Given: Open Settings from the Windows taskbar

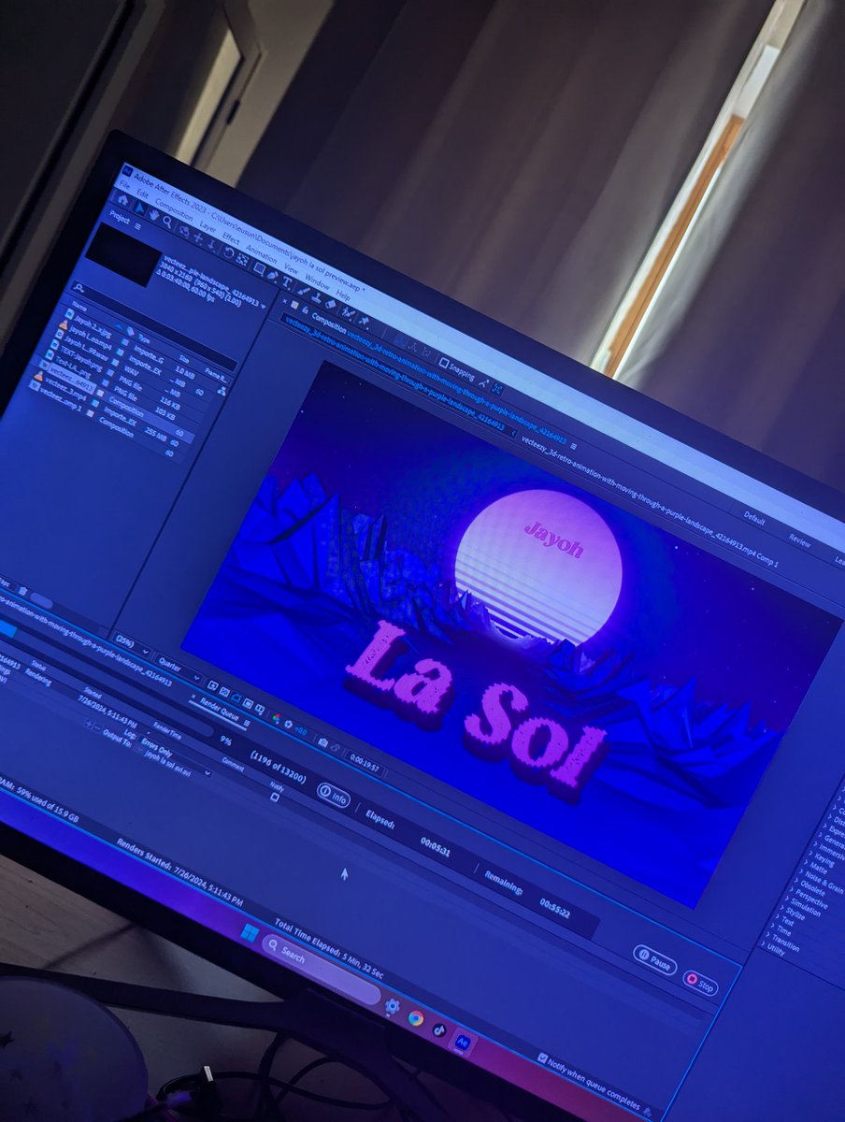Looking at the screenshot, I should [393, 1006].
